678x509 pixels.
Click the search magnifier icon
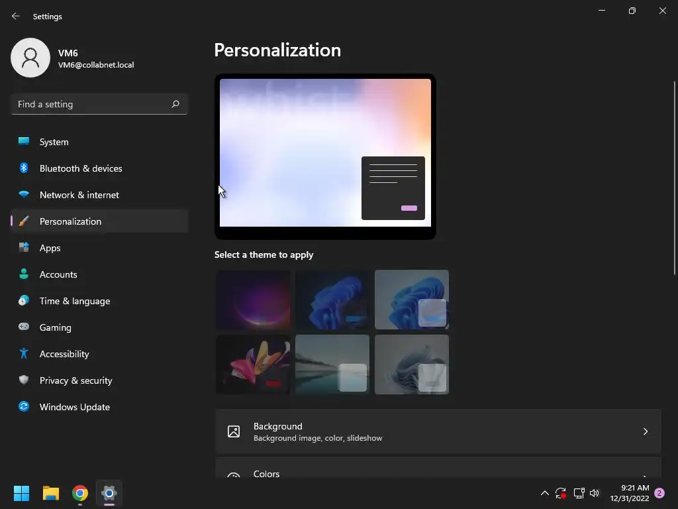click(175, 104)
